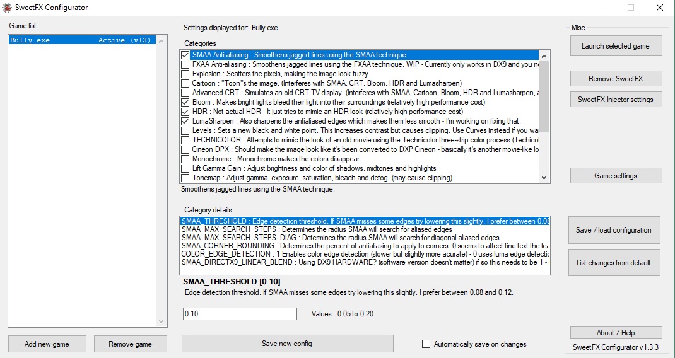
Task: Select the HDR category row text
Action: [327, 112]
